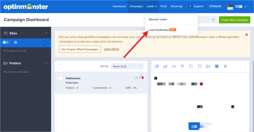Tick the select all campaigns checkbox

[x=60, y=66]
